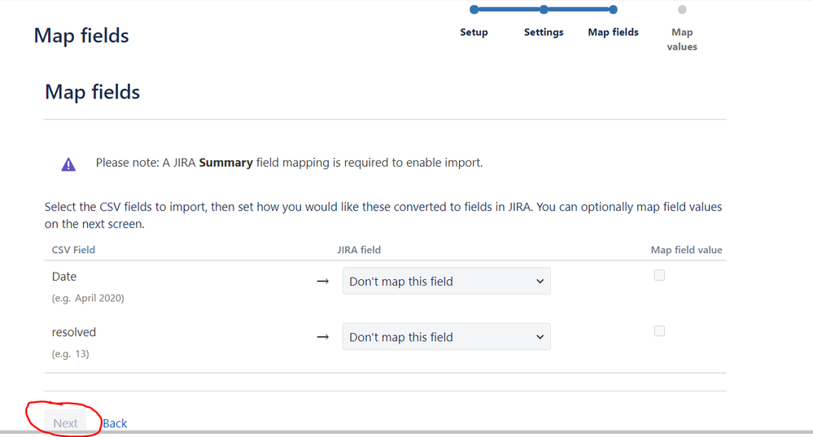Viewport: 813px width, 437px height.
Task: Click the grey Map values step circle
Action: click(x=682, y=10)
